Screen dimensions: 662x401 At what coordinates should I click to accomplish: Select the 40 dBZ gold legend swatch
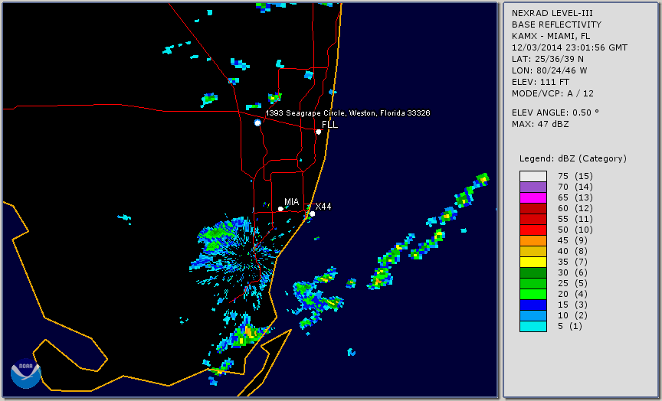(533, 251)
